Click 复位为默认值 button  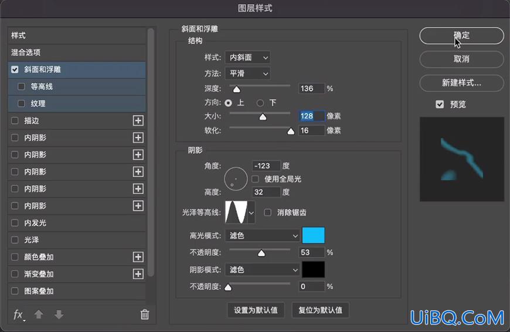pos(321,310)
